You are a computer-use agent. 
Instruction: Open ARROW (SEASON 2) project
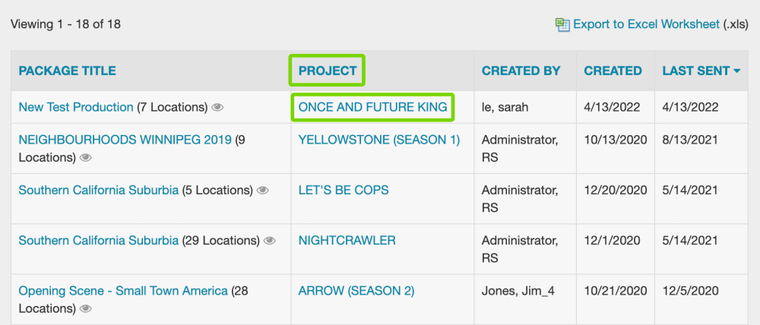coord(356,291)
